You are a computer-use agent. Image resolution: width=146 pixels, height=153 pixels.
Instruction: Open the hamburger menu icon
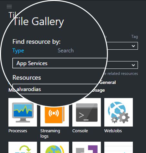[9, 6]
